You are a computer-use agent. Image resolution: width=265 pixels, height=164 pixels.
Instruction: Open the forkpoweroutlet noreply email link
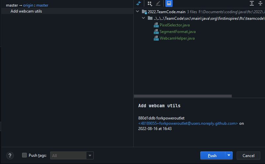pos(188,123)
